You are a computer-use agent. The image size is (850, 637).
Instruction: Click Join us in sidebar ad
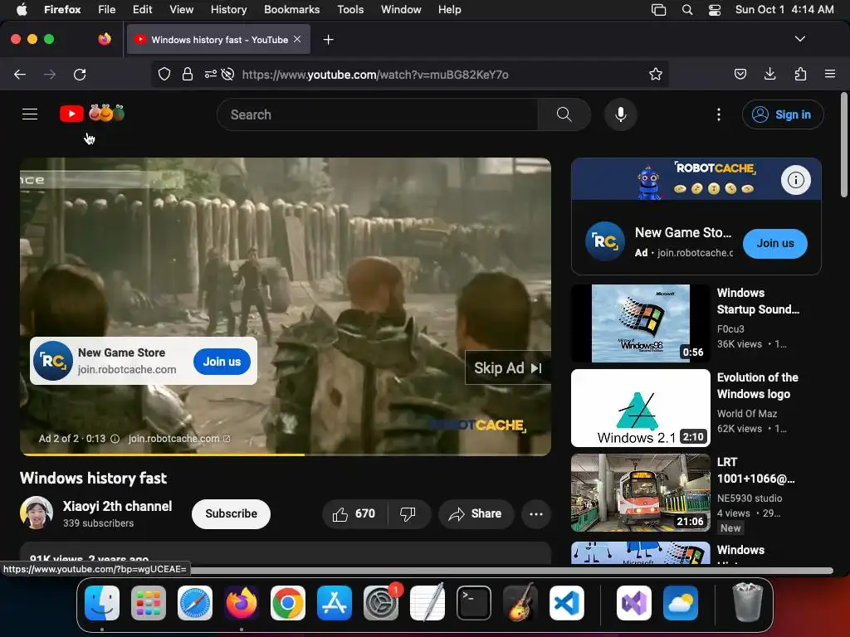pos(774,244)
